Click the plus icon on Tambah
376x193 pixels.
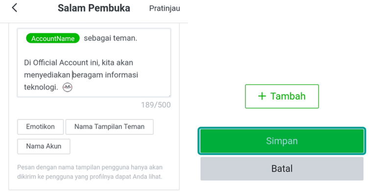[x=262, y=96]
